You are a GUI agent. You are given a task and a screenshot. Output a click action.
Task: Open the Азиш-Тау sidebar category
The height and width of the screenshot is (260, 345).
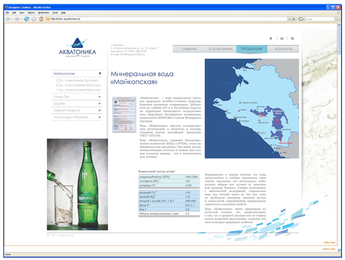coord(62,97)
